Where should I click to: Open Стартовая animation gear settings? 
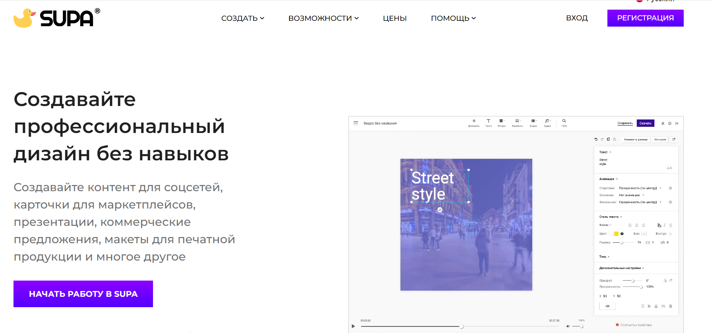(x=670, y=188)
